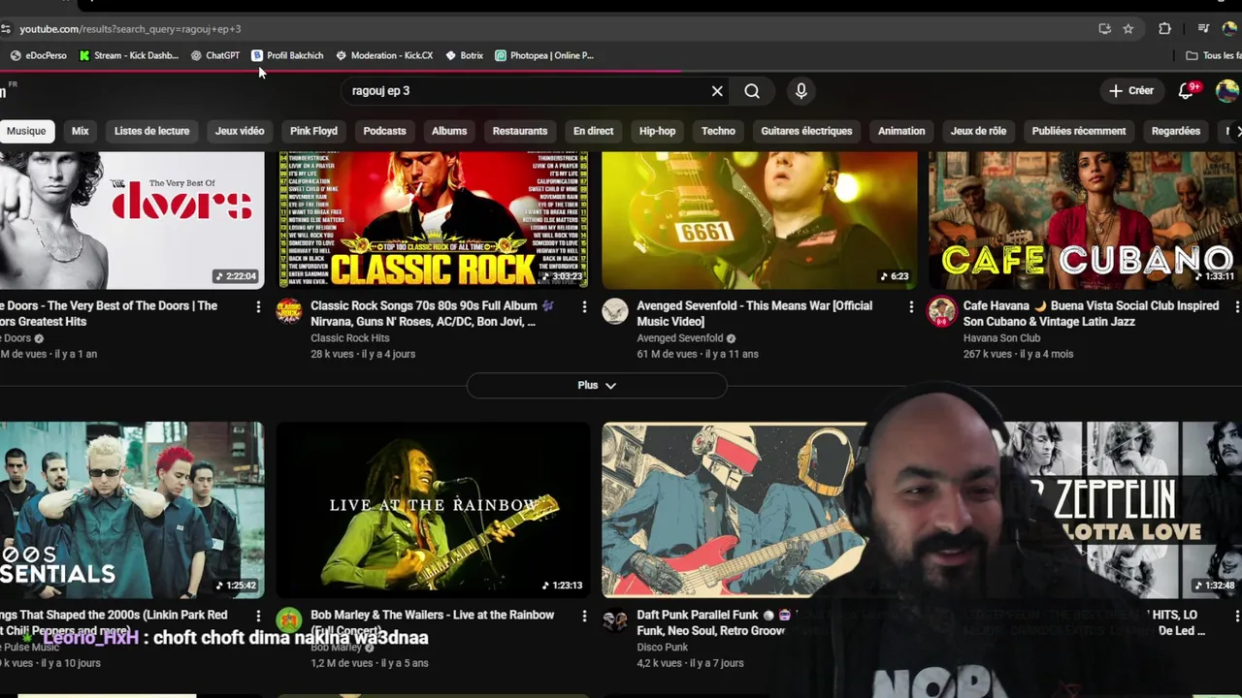Image resolution: width=1242 pixels, height=698 pixels.
Task: Select the Musique filter chip
Action: tap(26, 131)
